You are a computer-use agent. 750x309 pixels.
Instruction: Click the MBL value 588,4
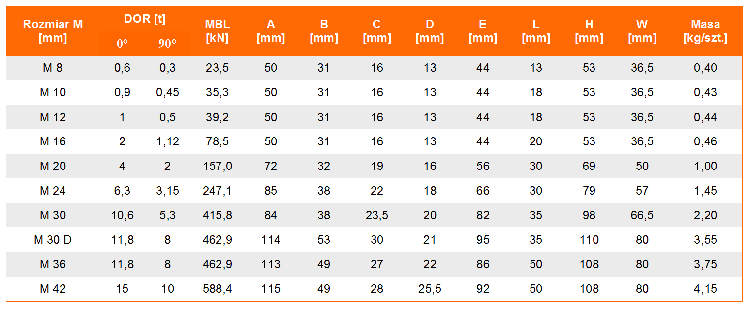point(218,289)
